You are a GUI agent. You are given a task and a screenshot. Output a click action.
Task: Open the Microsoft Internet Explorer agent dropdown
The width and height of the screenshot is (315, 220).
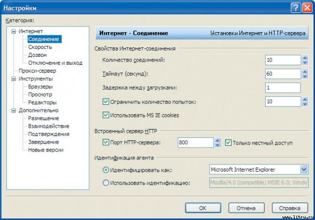click(x=303, y=169)
